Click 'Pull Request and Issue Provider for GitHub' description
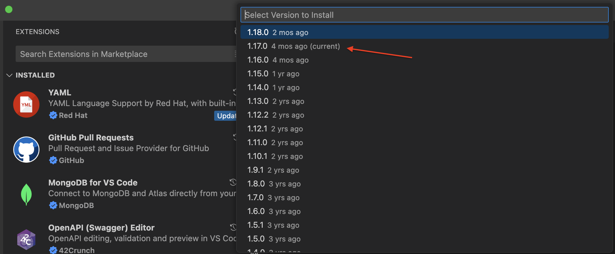 [129, 148]
